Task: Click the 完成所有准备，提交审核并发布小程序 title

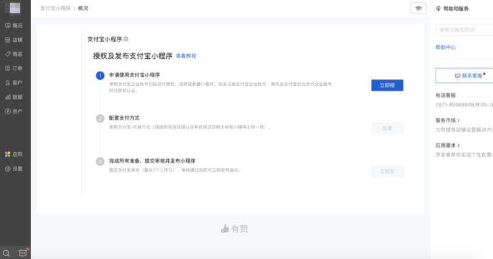Action: [152, 161]
